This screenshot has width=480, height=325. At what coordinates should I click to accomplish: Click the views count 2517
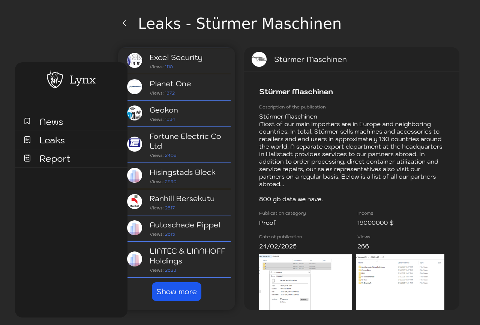click(170, 208)
